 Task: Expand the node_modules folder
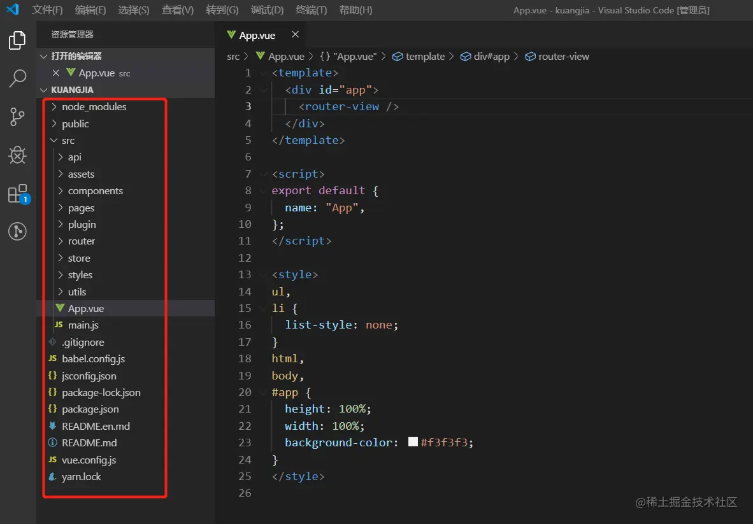click(54, 106)
